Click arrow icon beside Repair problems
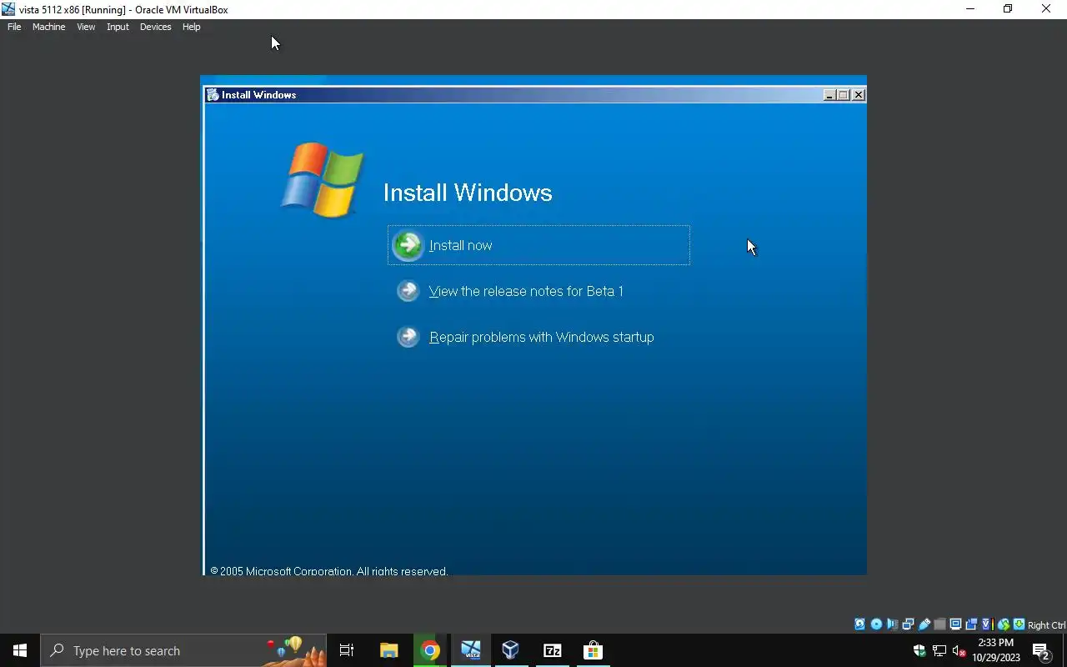 [408, 336]
